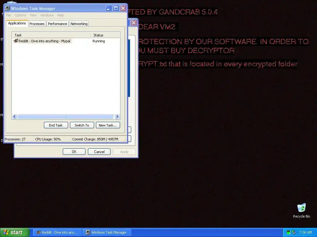Click OK in the background dialog
The image size is (317, 237).
(x=74, y=152)
